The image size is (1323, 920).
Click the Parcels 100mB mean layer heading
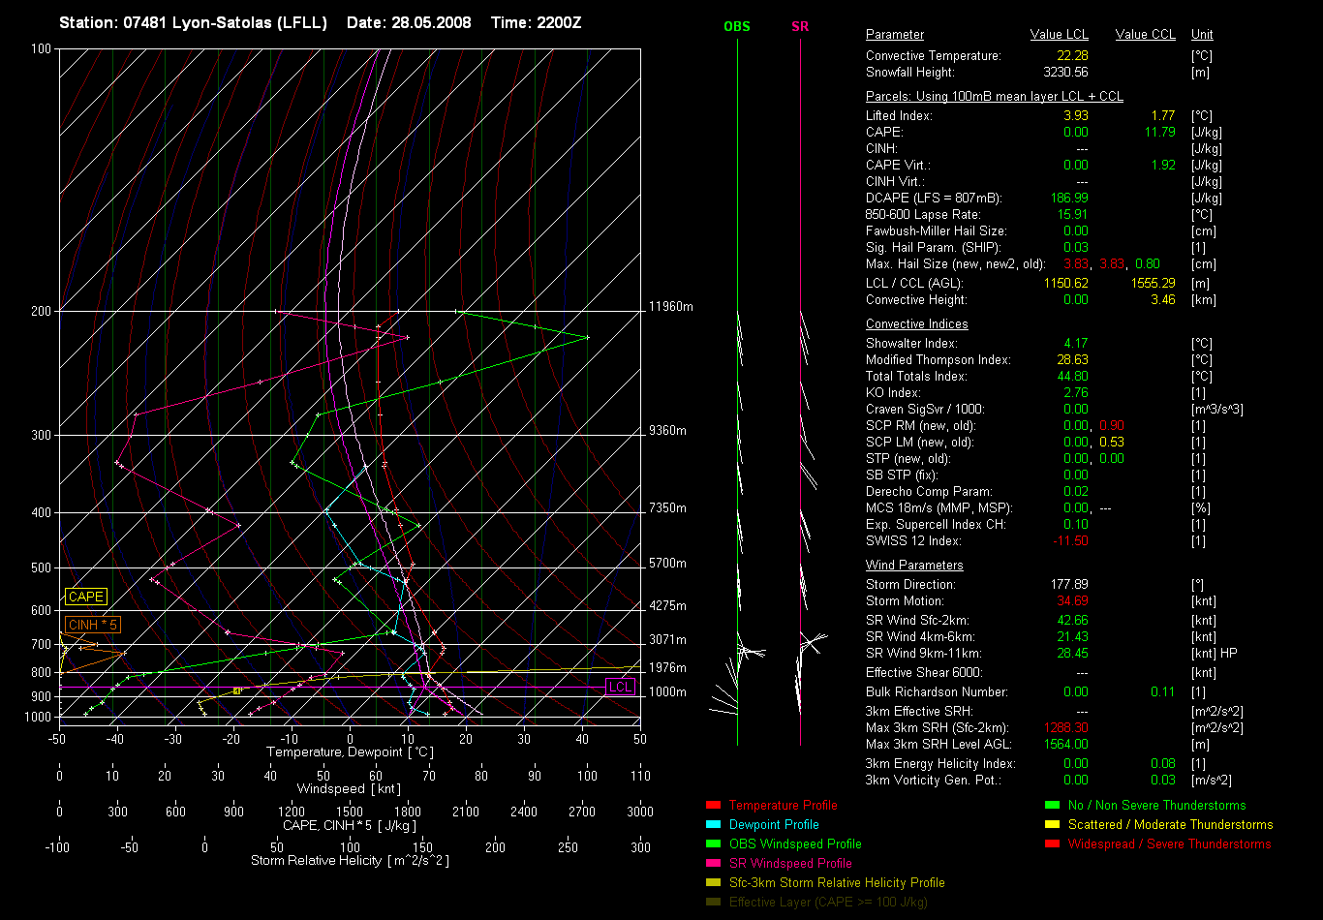click(x=994, y=97)
